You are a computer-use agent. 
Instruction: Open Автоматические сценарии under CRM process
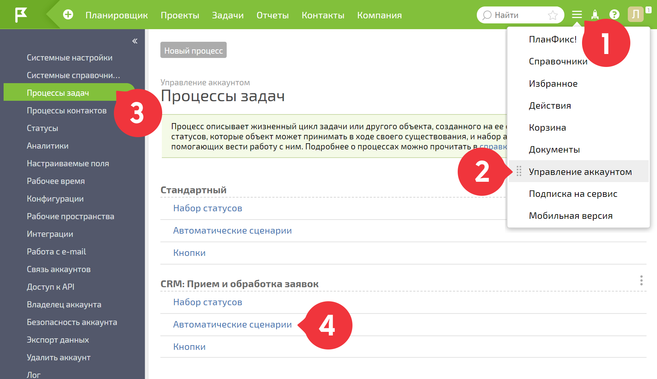click(232, 325)
